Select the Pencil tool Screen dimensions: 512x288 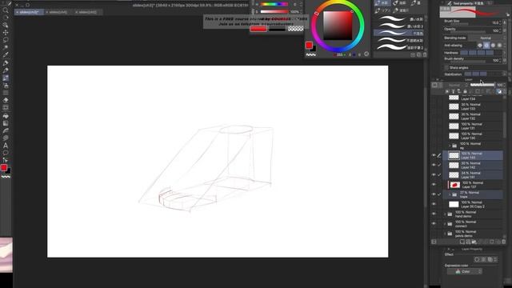point(6,70)
